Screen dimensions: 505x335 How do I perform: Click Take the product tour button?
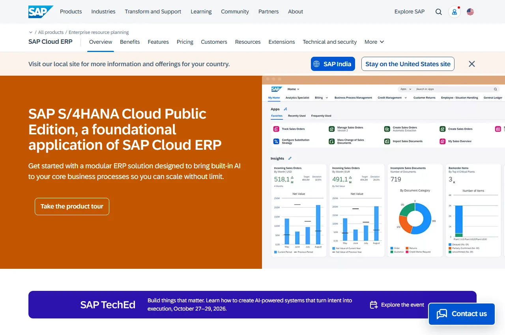coord(72,207)
